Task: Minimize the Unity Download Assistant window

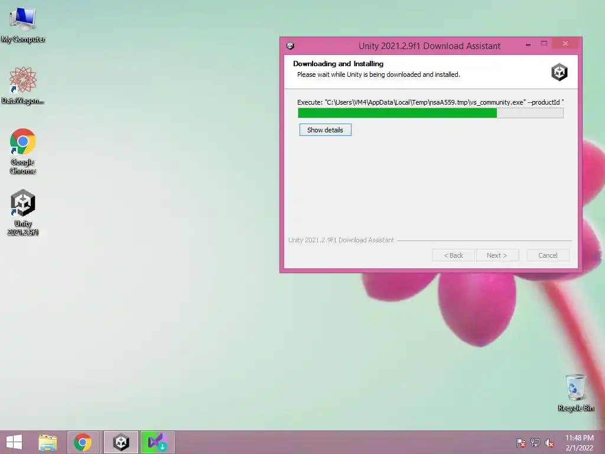Action: (x=528, y=45)
